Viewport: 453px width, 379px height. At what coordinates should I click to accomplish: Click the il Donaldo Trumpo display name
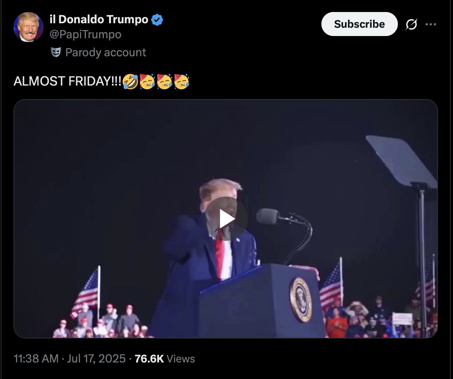point(99,19)
